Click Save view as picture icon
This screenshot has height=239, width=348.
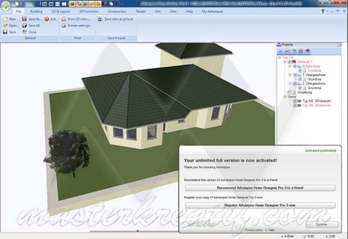click(100, 19)
